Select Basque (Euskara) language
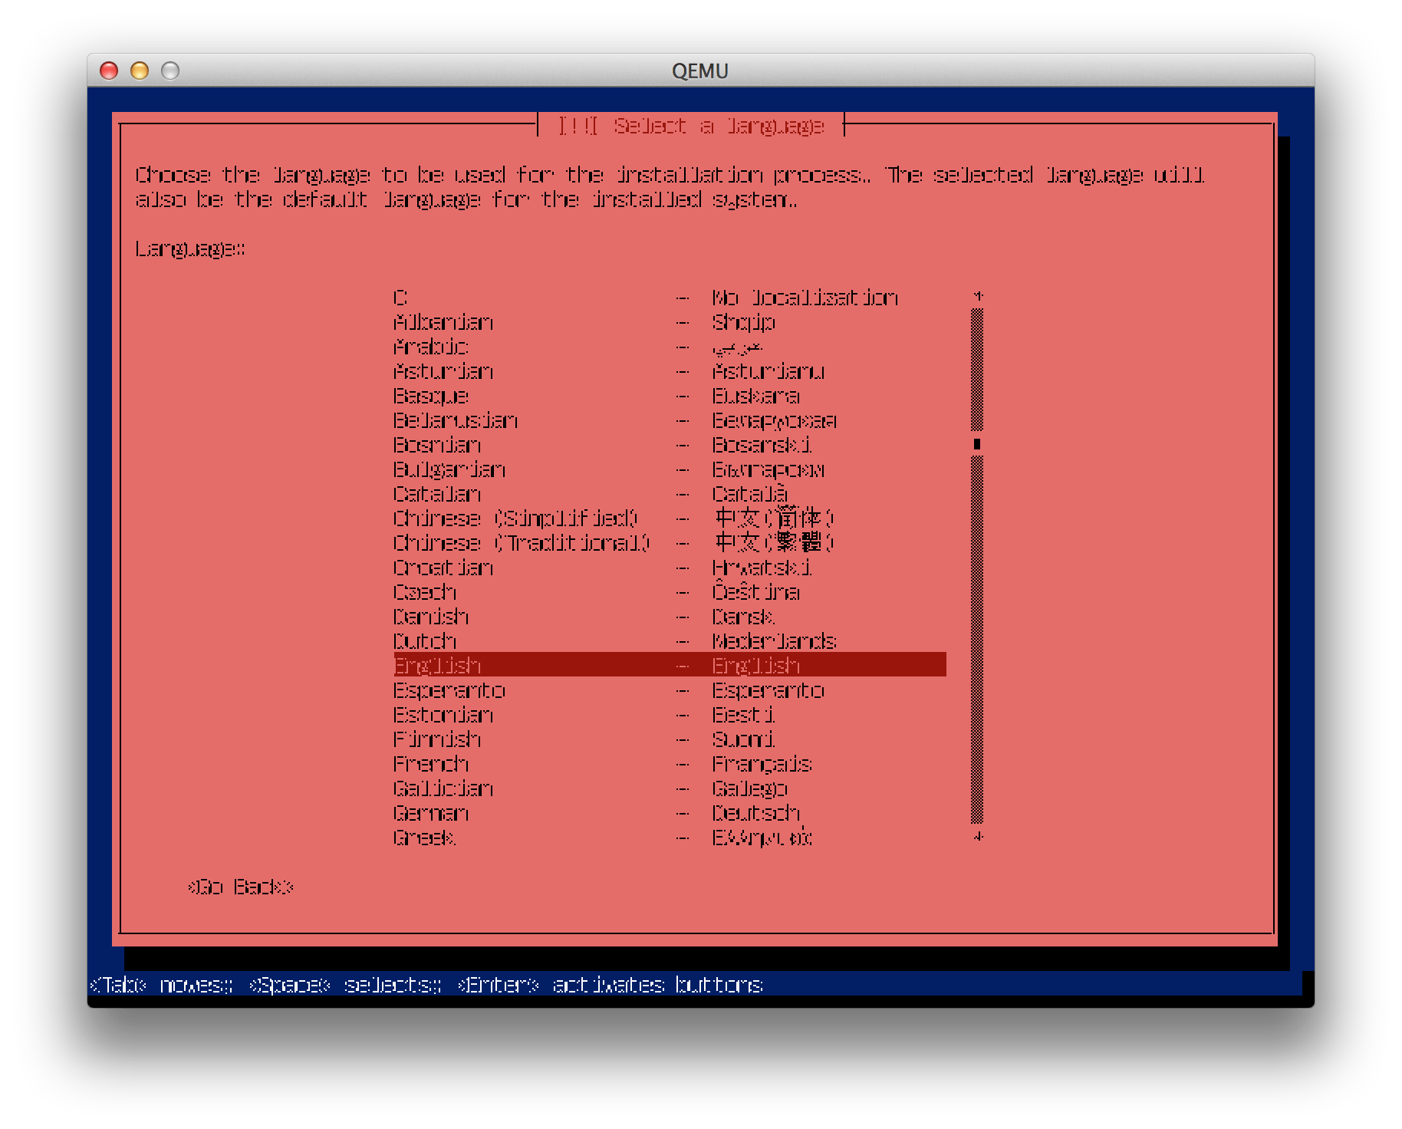Screen dimensions: 1402x1129 [x=670, y=395]
